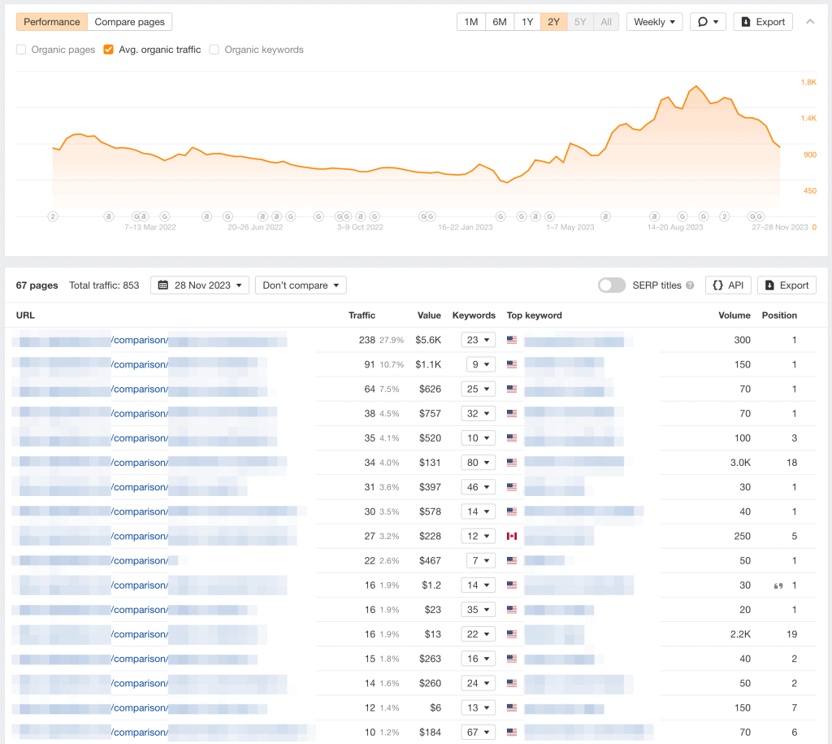Screen dimensions: 832x744
Task: Select the 2Y time range
Action: pyautogui.click(x=553, y=22)
